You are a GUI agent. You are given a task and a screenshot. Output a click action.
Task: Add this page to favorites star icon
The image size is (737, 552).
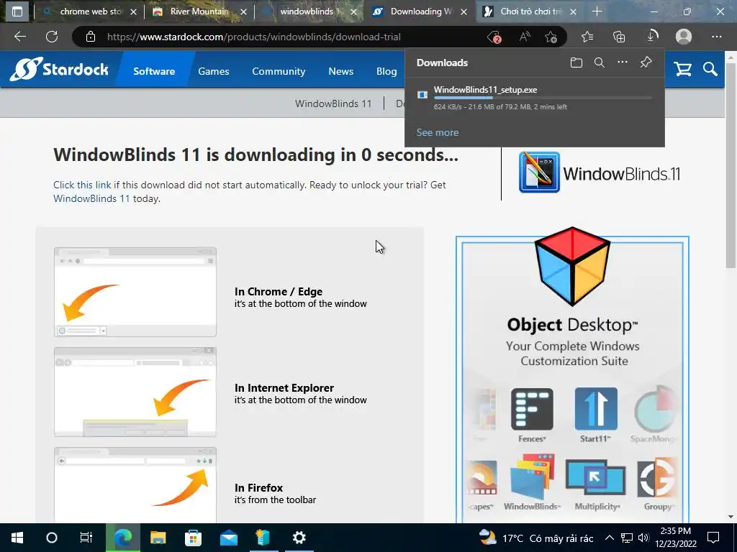point(551,37)
